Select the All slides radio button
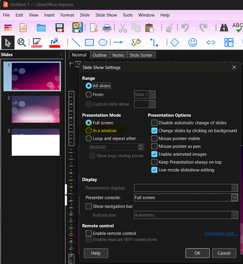 coord(88,86)
